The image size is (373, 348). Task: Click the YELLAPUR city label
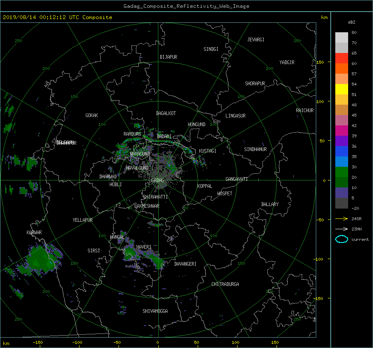[82, 220]
